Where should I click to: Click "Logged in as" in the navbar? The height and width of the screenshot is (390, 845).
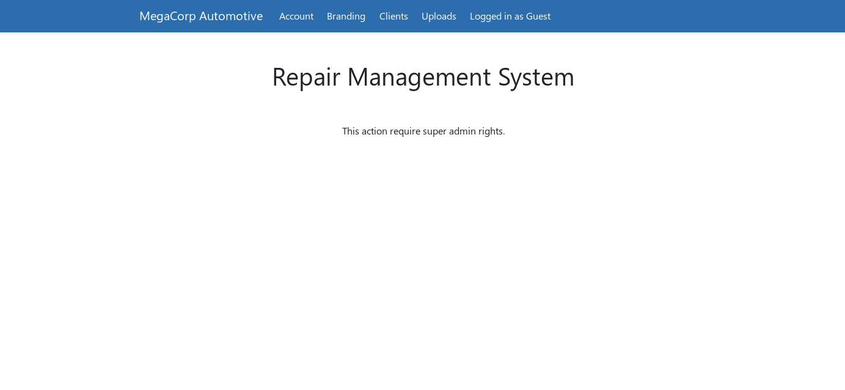[x=496, y=16]
